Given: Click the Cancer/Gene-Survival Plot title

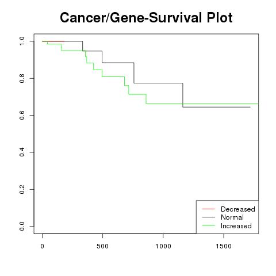Looking at the screenshot, I should 146,18.
